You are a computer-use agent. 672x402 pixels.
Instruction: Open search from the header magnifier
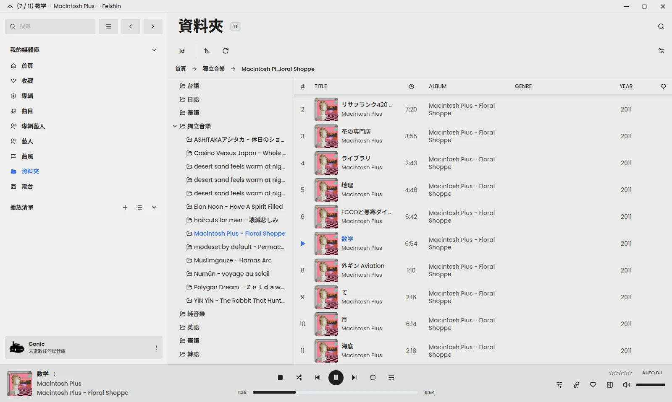[x=661, y=26]
